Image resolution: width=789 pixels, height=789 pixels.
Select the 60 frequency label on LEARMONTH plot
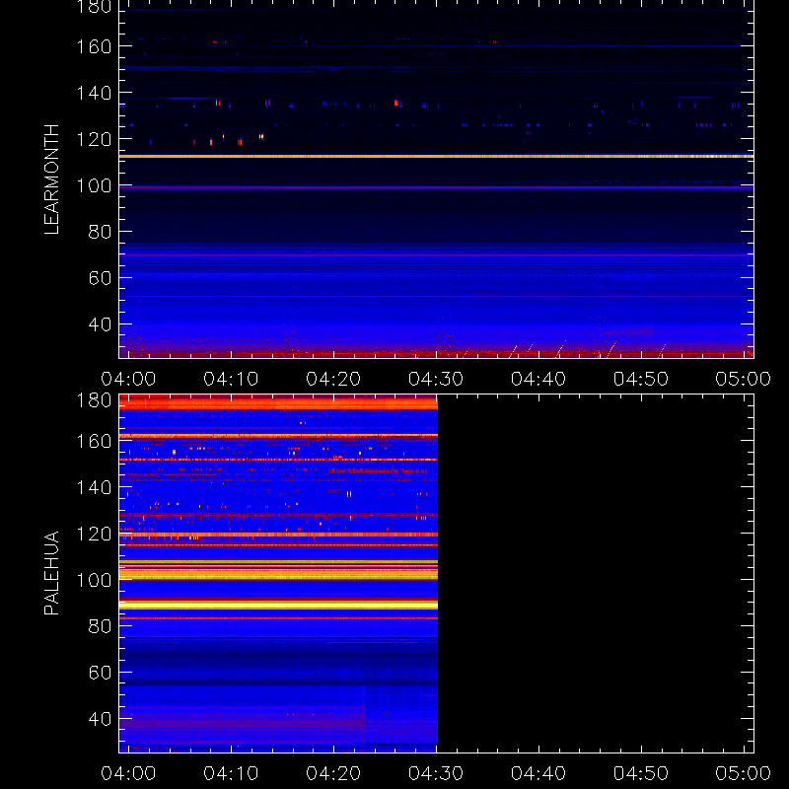coord(100,278)
